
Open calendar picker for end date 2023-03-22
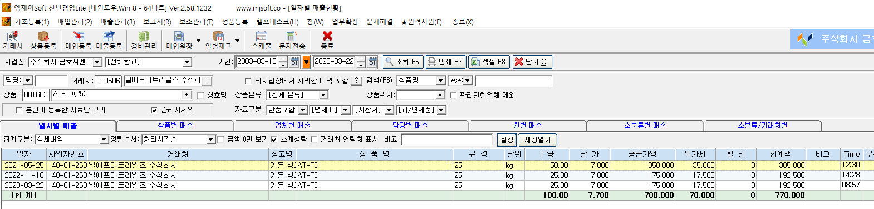pyautogui.click(x=373, y=62)
